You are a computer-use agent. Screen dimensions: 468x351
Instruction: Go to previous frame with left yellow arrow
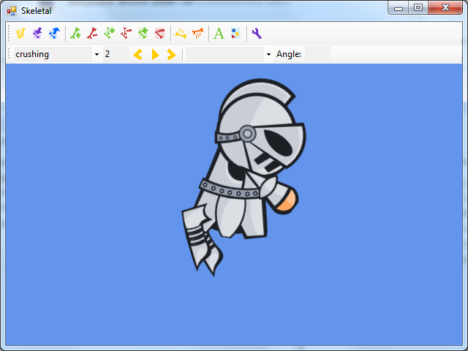click(137, 54)
